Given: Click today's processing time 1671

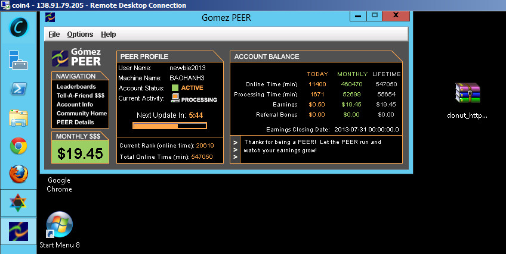Looking at the screenshot, I should (x=317, y=94).
